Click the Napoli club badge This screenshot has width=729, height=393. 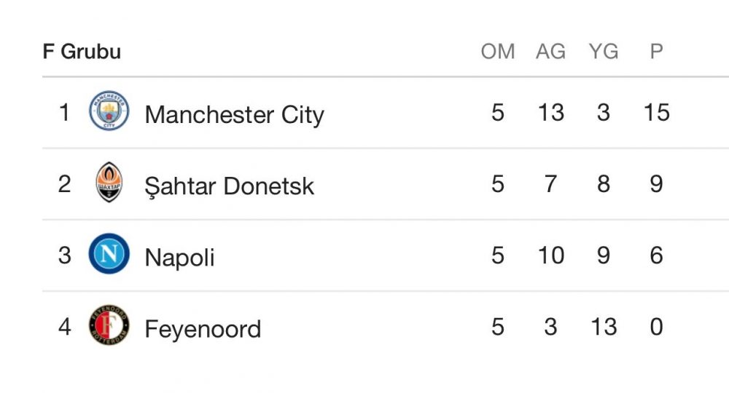pos(109,254)
